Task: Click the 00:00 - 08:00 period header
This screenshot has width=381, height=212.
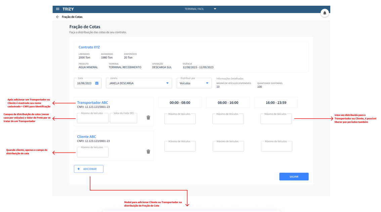Action: click(180, 102)
